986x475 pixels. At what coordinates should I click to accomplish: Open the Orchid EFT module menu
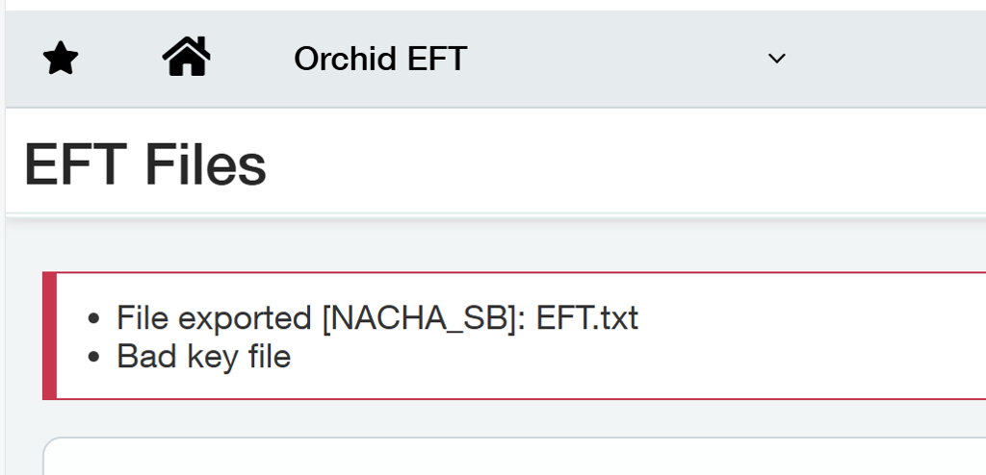point(380,60)
